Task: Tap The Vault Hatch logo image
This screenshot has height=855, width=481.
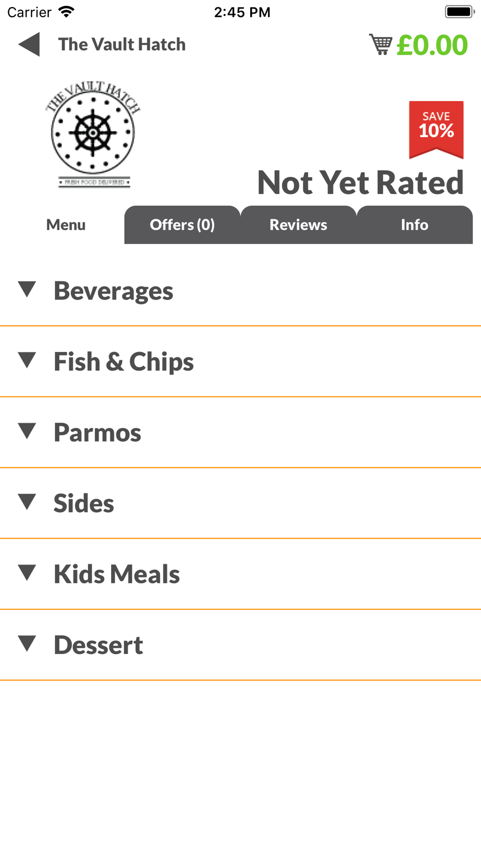Action: tap(93, 134)
